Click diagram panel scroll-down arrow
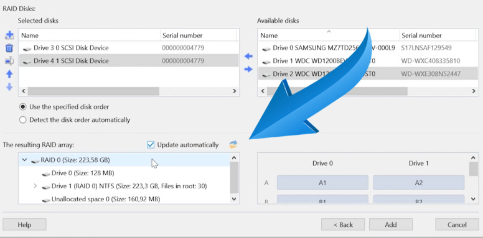This screenshot has height=238, width=483. coord(474,199)
